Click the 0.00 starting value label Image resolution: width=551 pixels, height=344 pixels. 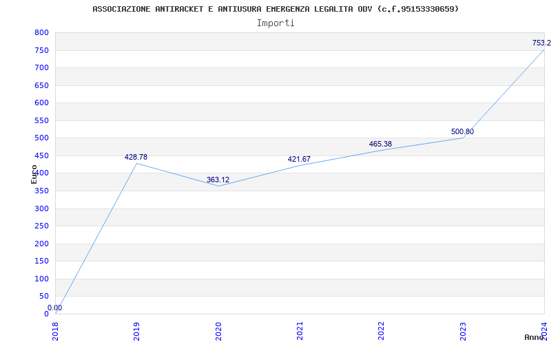tap(55, 308)
